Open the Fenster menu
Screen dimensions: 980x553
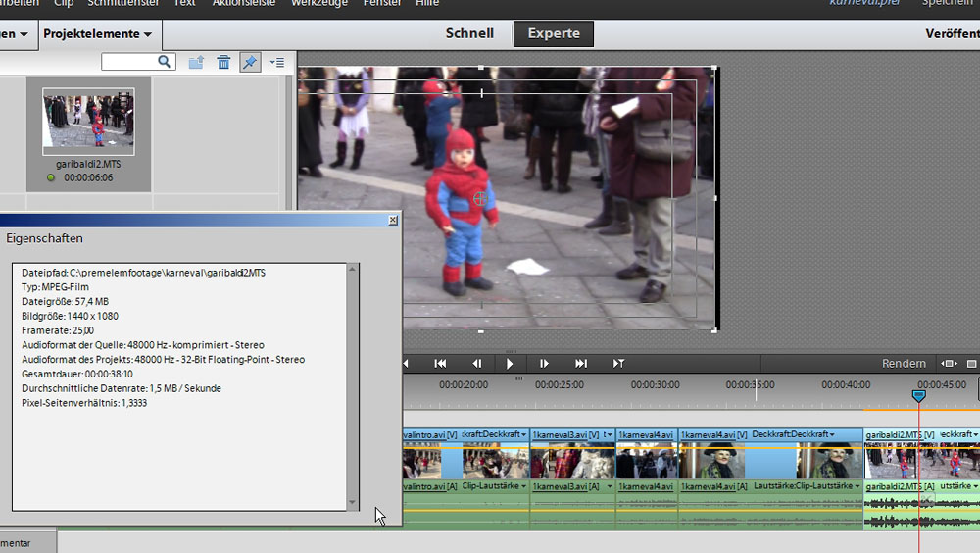click(382, 3)
